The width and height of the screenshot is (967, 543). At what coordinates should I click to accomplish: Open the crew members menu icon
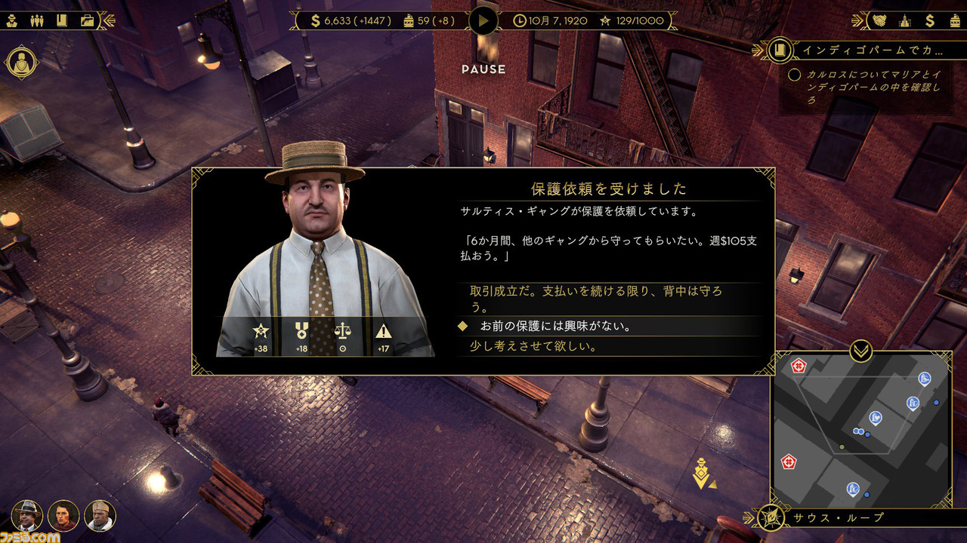pos(36,20)
